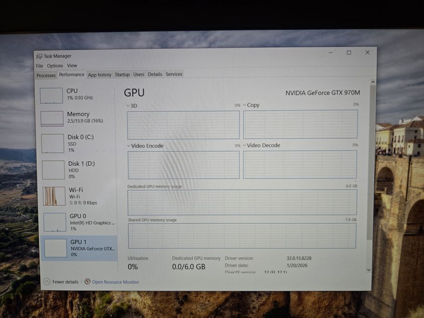Close the Task Manager window
The width and height of the screenshot is (424, 318).
[x=367, y=52]
